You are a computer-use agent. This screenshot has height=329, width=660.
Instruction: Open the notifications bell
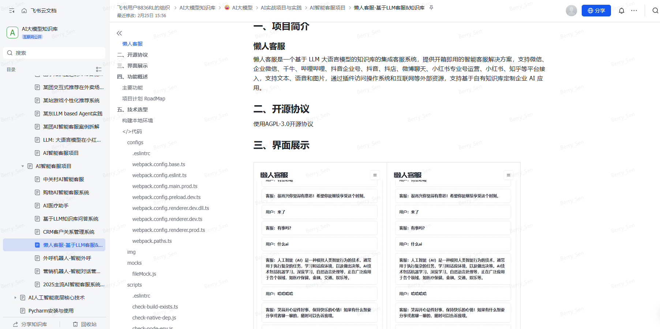point(621,11)
